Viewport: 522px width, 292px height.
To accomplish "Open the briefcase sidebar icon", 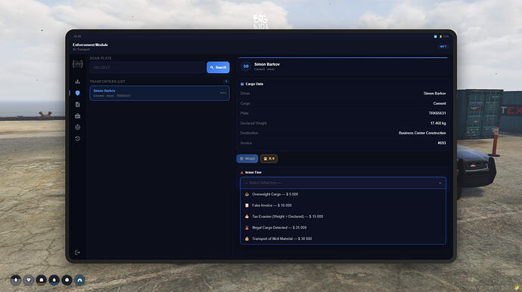I will click(x=78, y=116).
